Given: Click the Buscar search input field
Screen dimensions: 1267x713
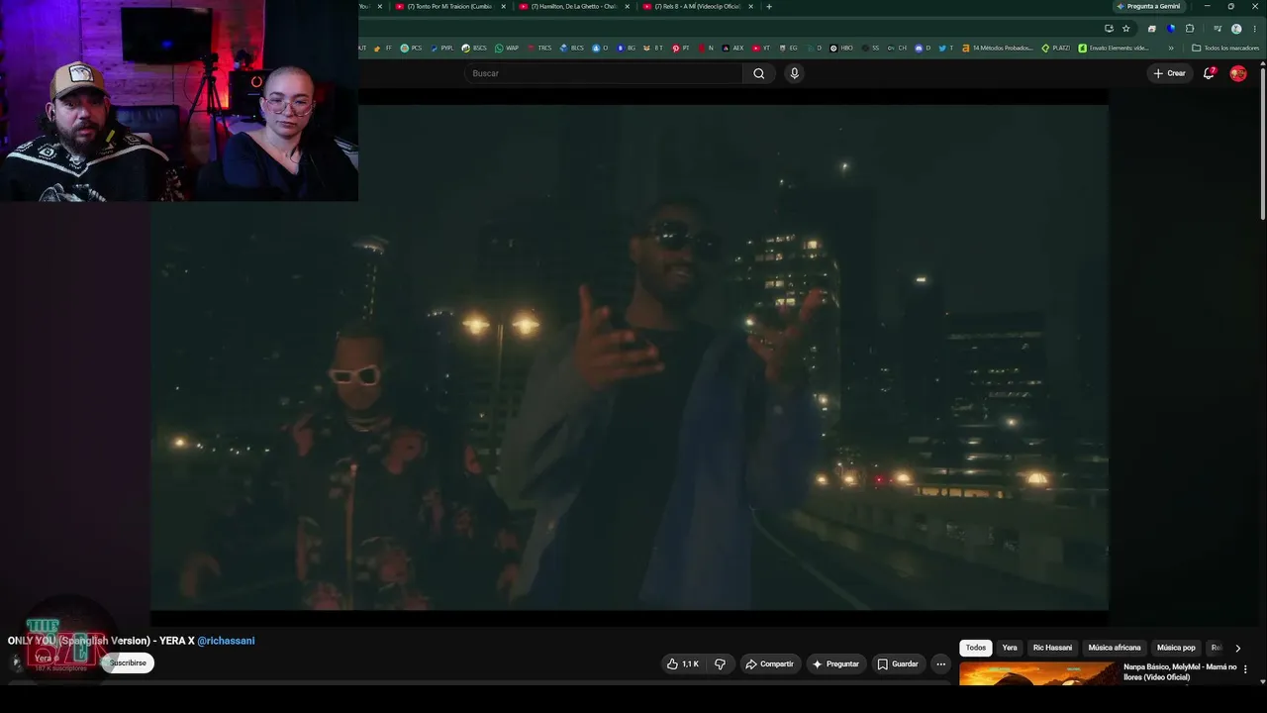Looking at the screenshot, I should pos(604,73).
